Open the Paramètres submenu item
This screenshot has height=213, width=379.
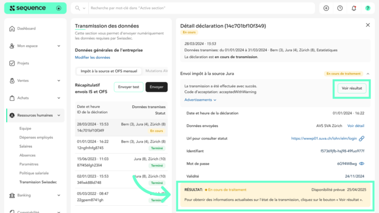[29, 164]
